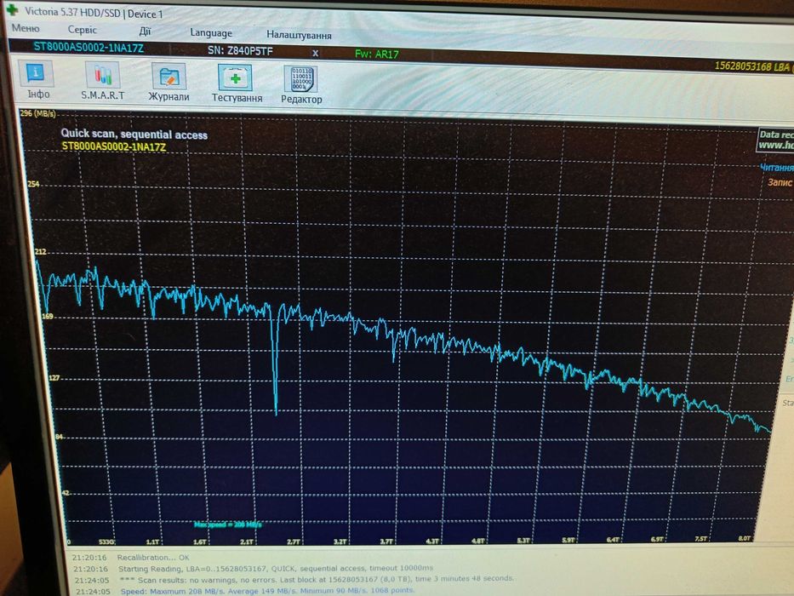Click the 127 speed axis value
The height and width of the screenshot is (596, 794).
tap(54, 378)
